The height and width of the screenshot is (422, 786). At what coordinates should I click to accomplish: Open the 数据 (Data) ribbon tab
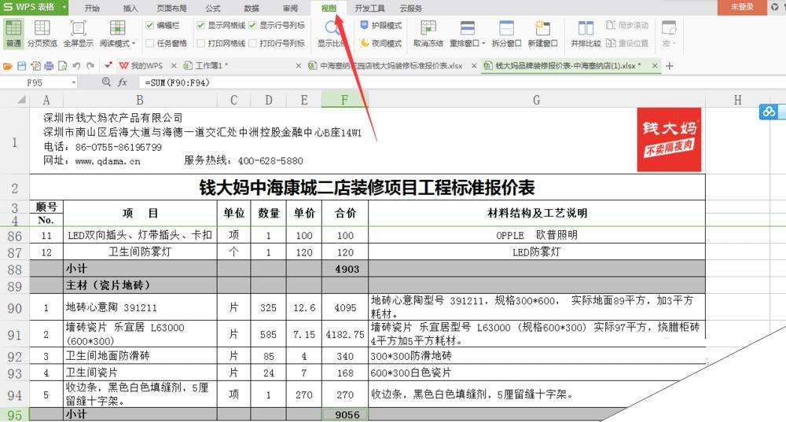[252, 8]
